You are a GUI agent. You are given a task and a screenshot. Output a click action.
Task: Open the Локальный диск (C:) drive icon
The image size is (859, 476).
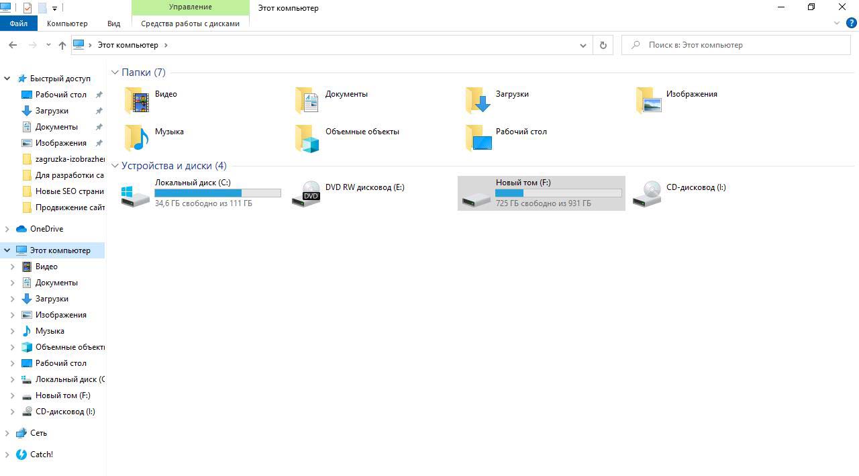point(136,193)
